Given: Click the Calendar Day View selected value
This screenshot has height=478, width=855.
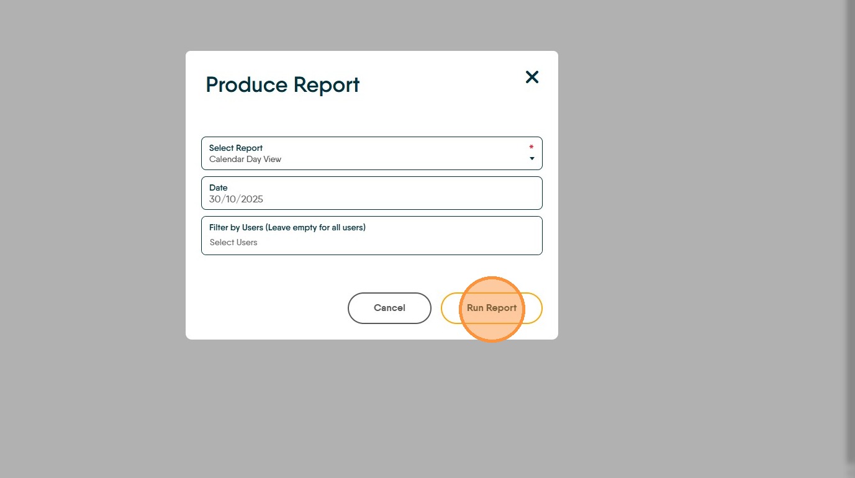Looking at the screenshot, I should [245, 159].
